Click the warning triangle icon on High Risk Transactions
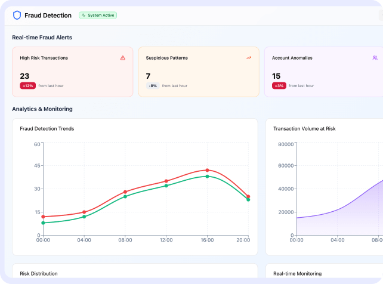383x284 pixels. 123,58
